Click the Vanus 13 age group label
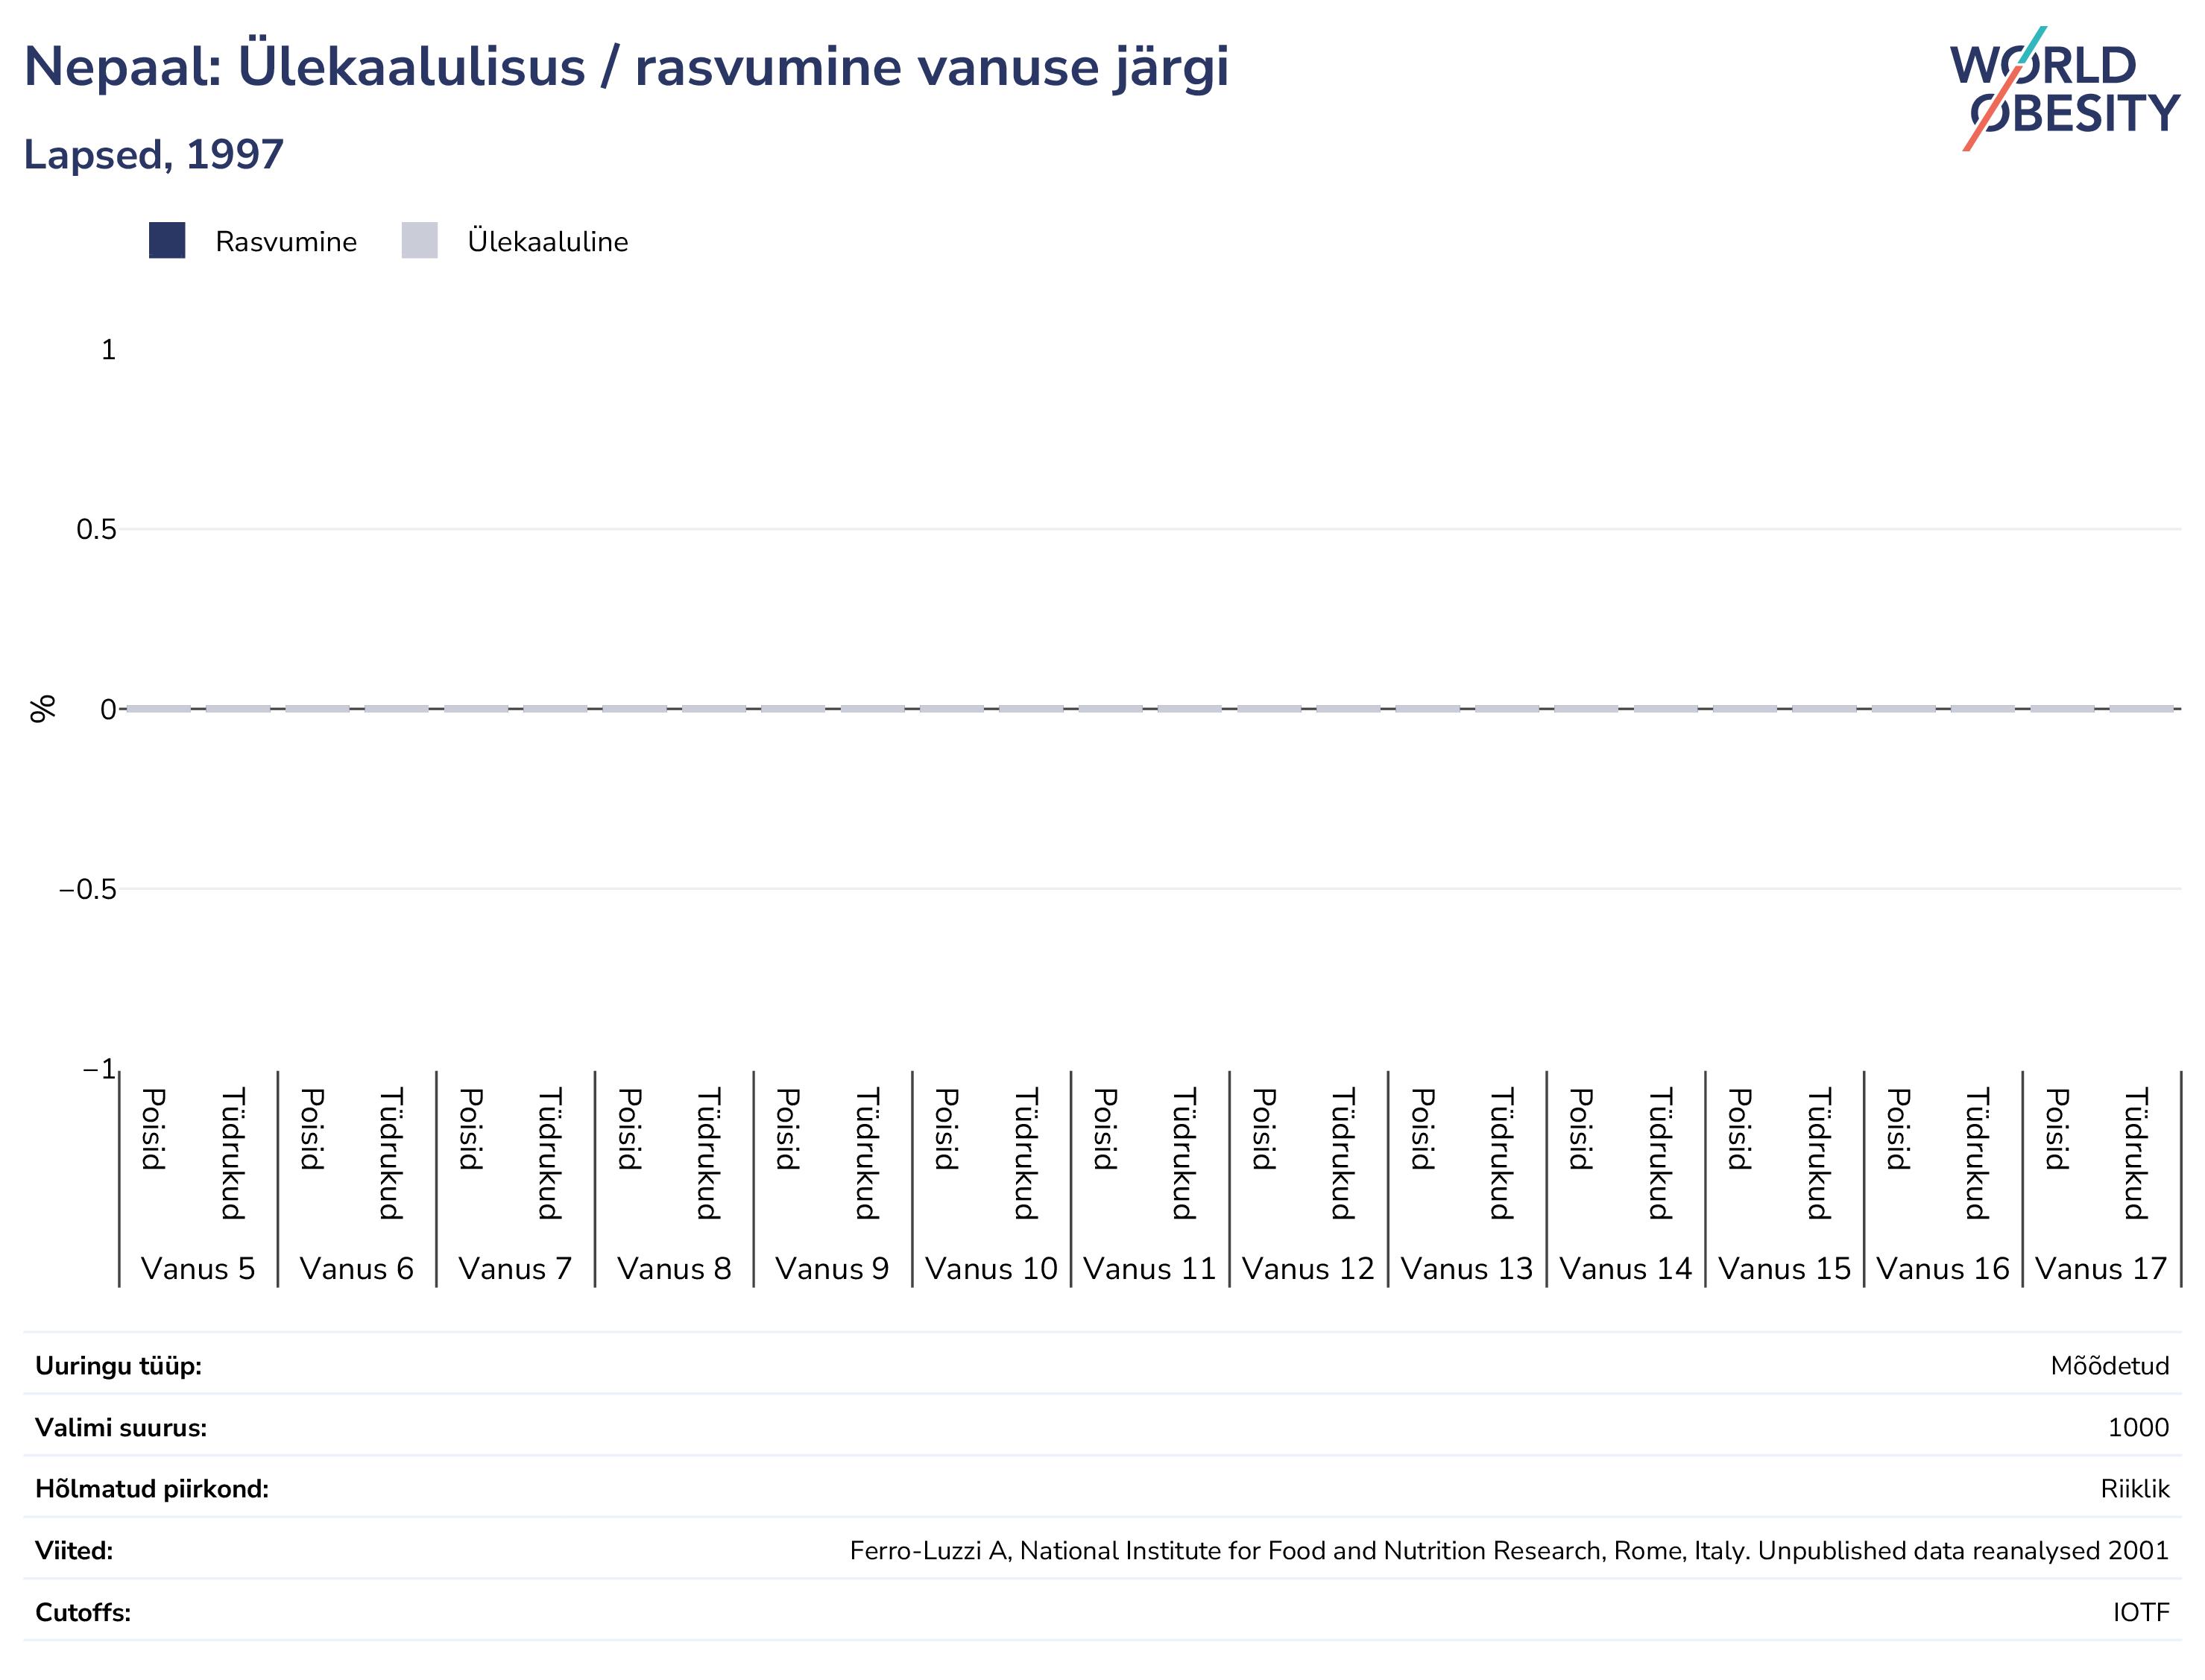Screen dimensions: 2205x1680 pyautogui.click(x=1467, y=1269)
